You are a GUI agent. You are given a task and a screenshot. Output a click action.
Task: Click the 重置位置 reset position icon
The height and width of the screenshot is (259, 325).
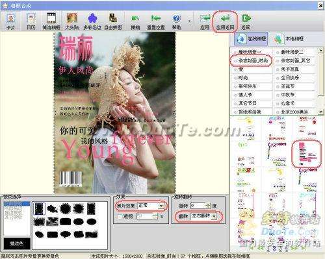[x=156, y=21]
